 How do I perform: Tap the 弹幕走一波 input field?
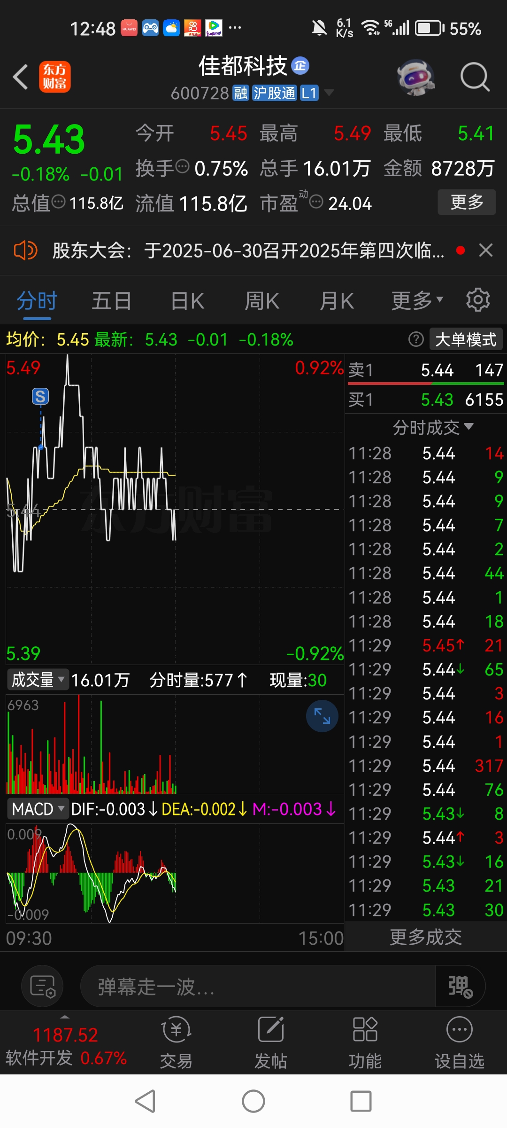click(258, 986)
